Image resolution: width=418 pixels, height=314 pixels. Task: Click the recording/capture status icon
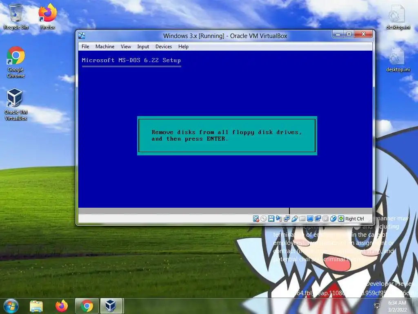click(x=318, y=219)
